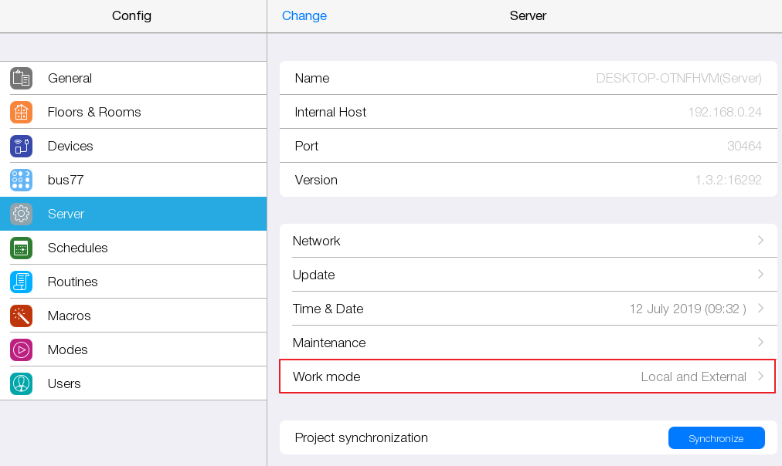The height and width of the screenshot is (466, 782).
Task: Click the Macros magic wand icon
Action: point(22,316)
